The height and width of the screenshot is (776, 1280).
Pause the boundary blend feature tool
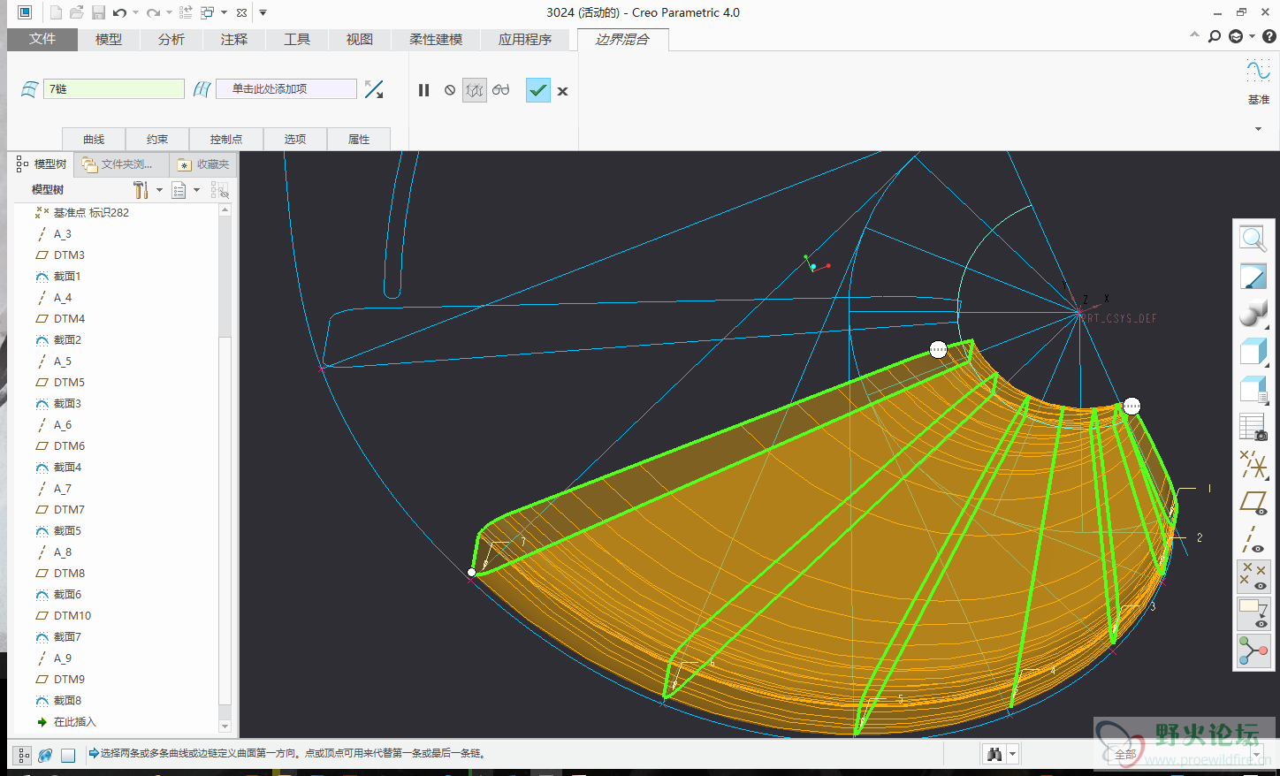423,90
